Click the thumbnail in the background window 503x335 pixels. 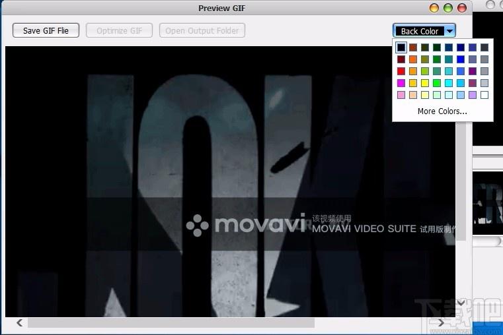[x=488, y=203]
